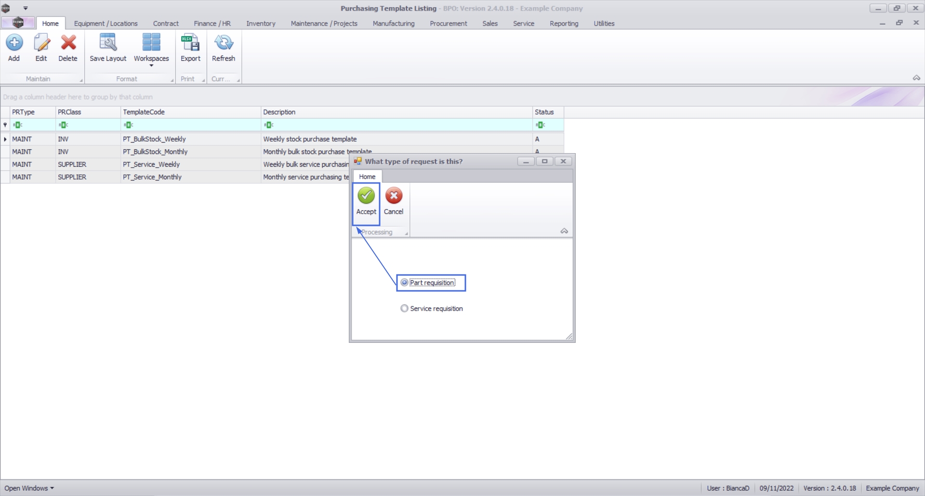Click the PRType column header
The height and width of the screenshot is (496, 925).
[x=32, y=112]
